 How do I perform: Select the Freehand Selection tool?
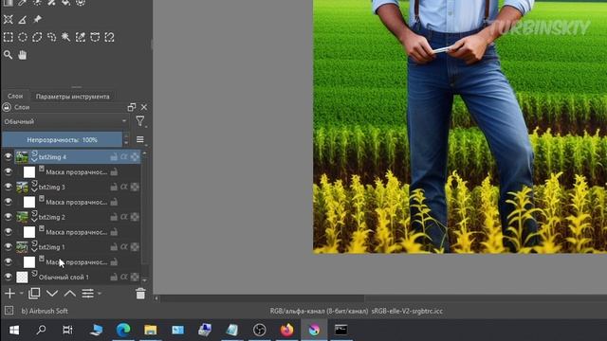point(51,37)
